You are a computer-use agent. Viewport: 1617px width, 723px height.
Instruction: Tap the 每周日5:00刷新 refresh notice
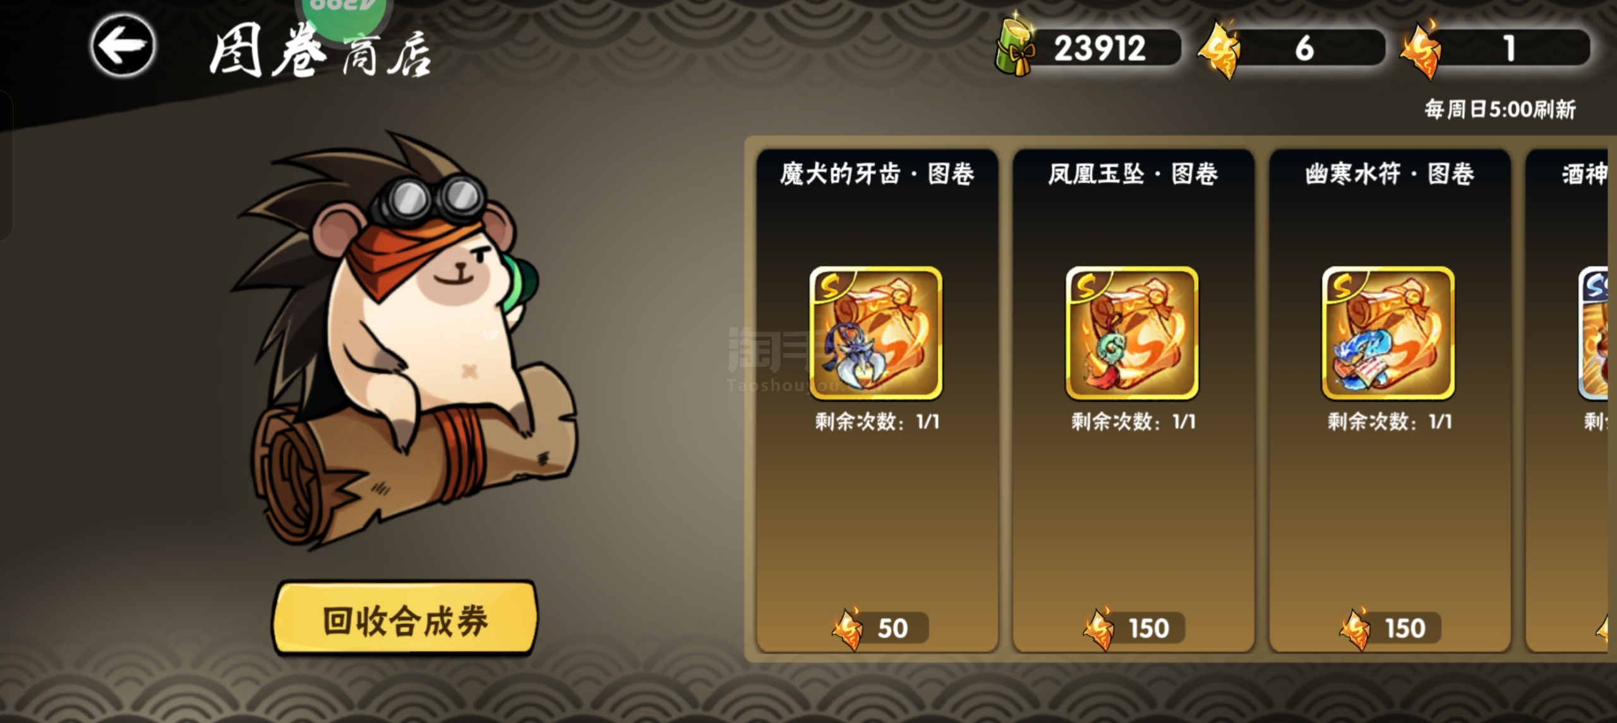point(1500,109)
